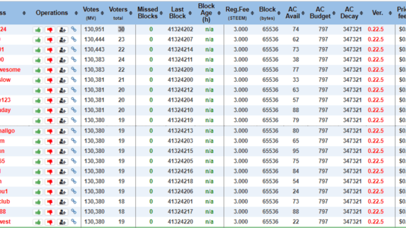Chain link icon in row with block 41324207
The image size is (406, 228).
[x=74, y=39]
